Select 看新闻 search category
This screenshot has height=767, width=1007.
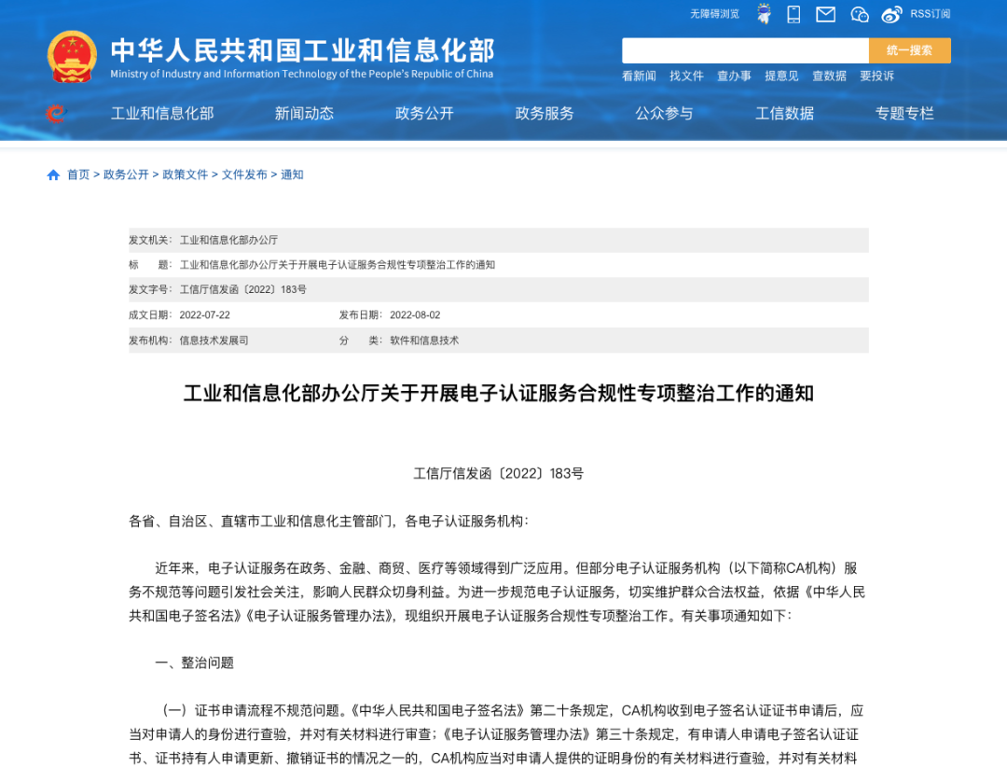tap(639, 76)
